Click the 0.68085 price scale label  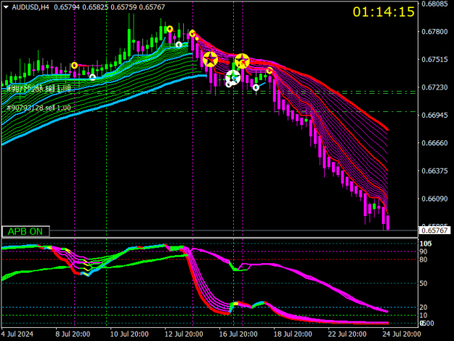(434, 4)
